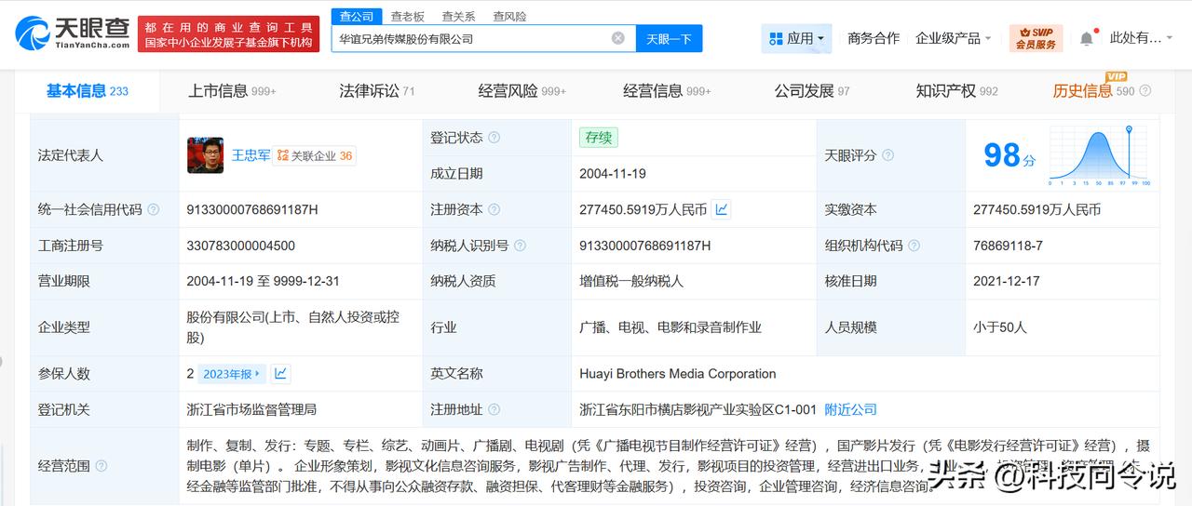The width and height of the screenshot is (1192, 506).
Task: Select the founding date 2004-11-19
Action: pos(612,173)
